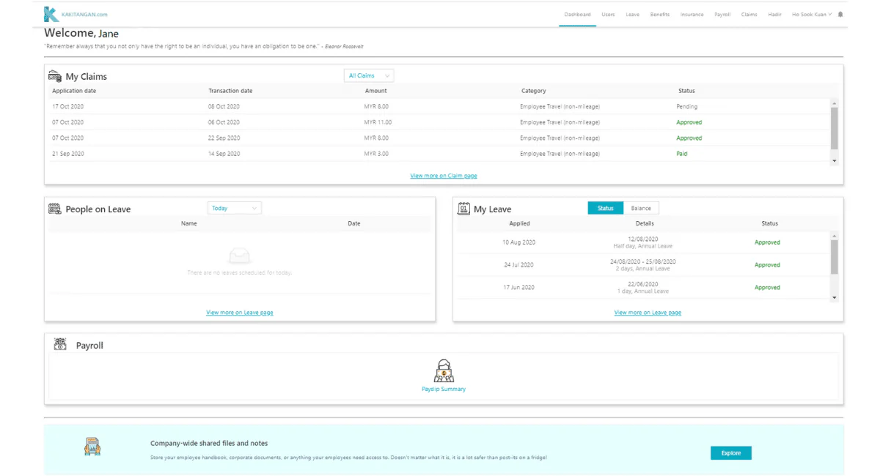Image resolution: width=880 pixels, height=476 pixels.
Task: Click the Pending claim status
Action: (687, 107)
